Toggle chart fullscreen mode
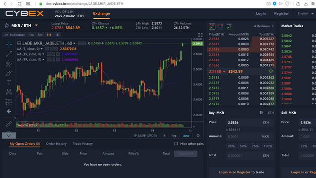Screen dimensions: 316x178 point(200,35)
